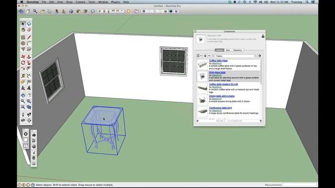Open Conference table 20 ft link
Screen dimensions: 335x188
point(220,108)
